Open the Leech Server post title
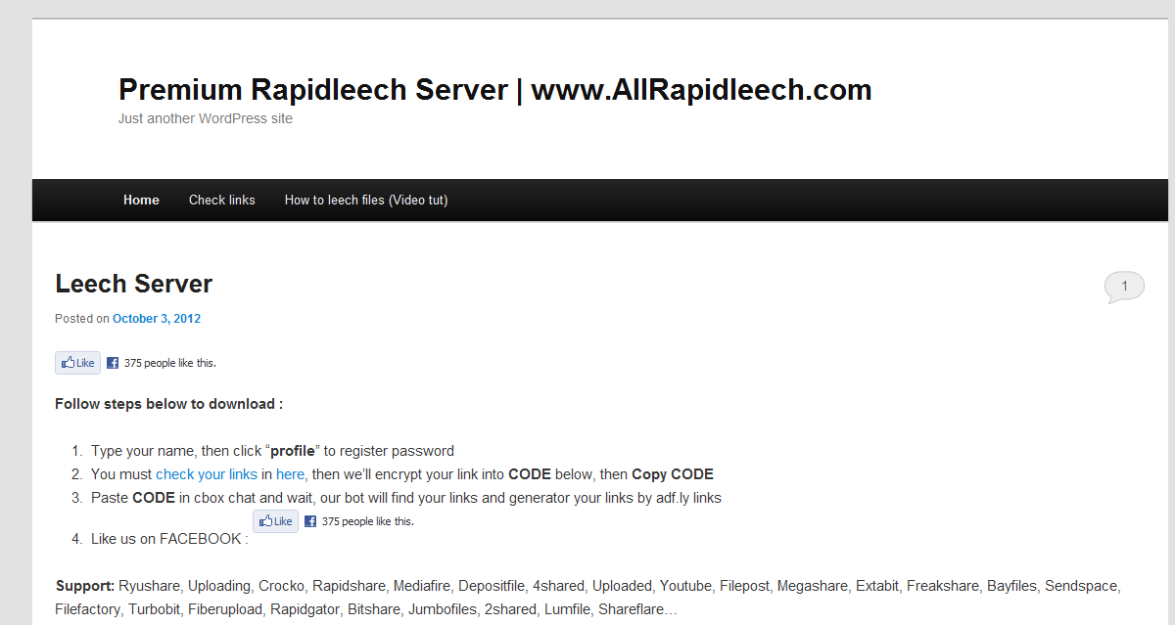Viewport: 1175px width, 625px height. click(x=133, y=284)
